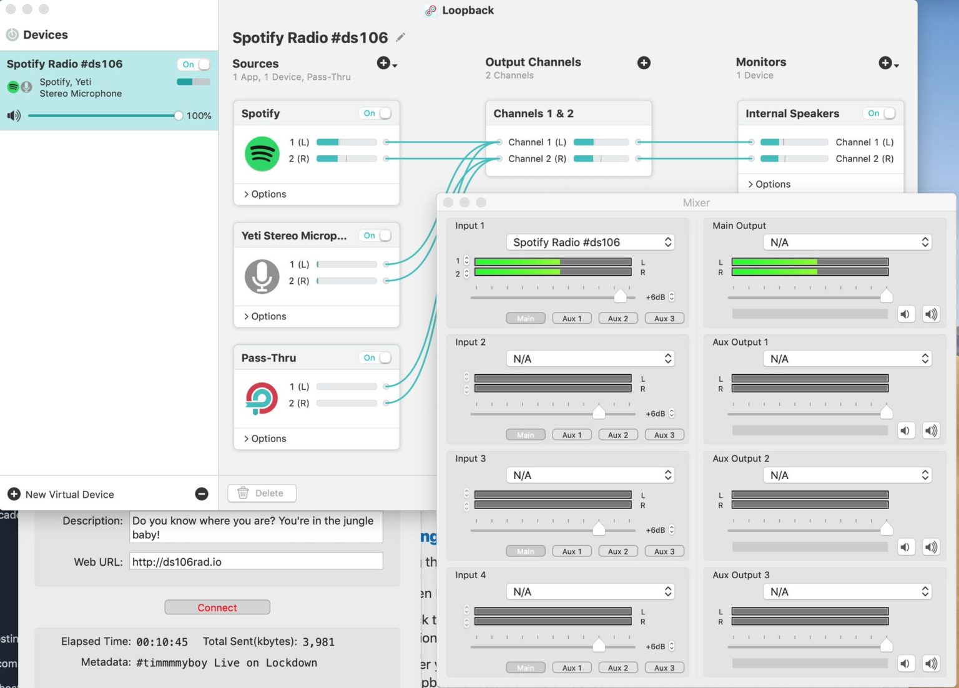The height and width of the screenshot is (688, 959).
Task: Click the low-volume speaker button for Aux Output 3
Action: pyautogui.click(x=905, y=664)
